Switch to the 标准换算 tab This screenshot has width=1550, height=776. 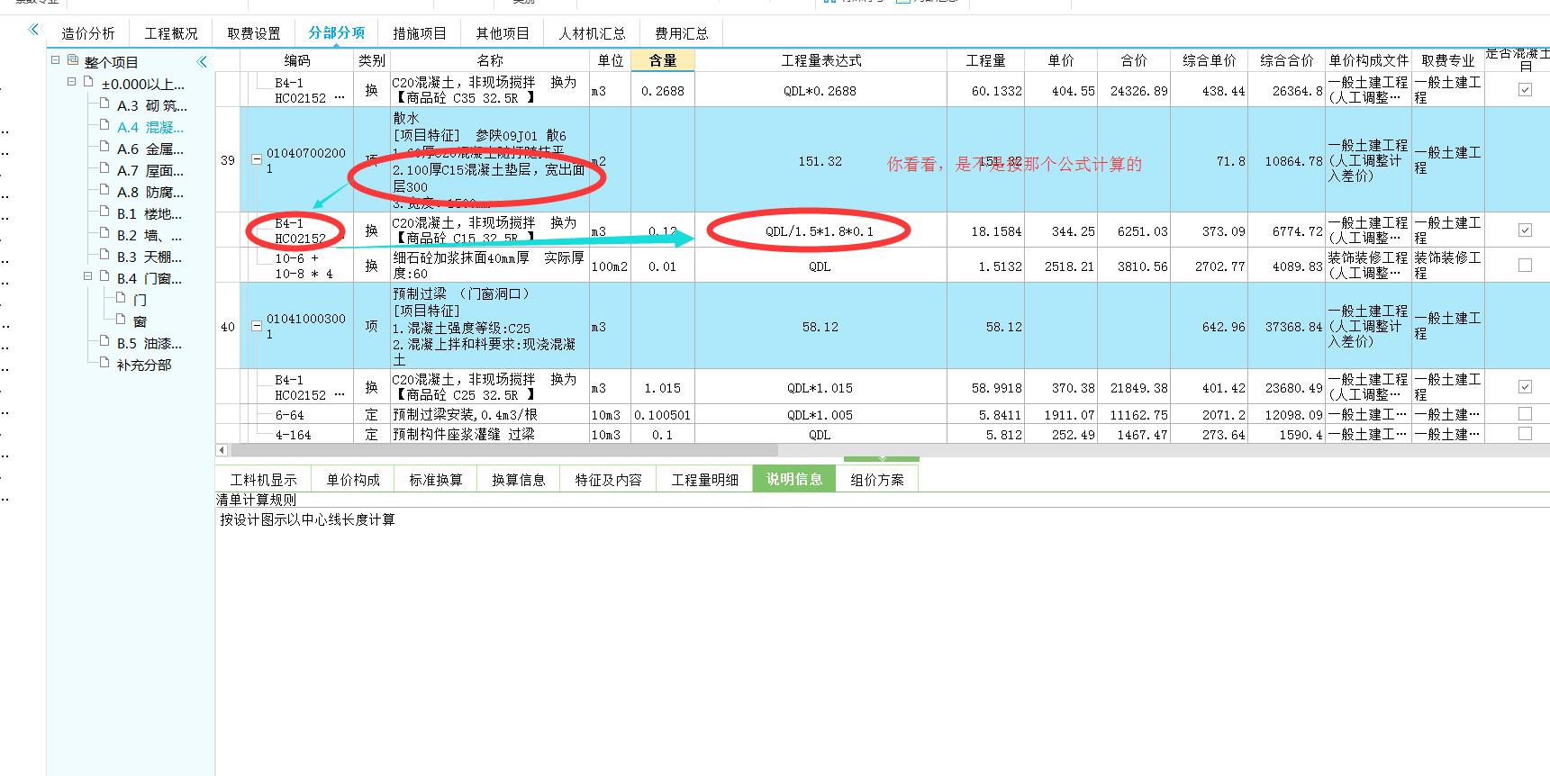coord(436,480)
